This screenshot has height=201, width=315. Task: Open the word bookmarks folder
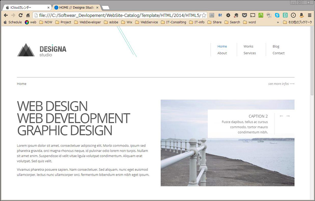tap(250, 22)
